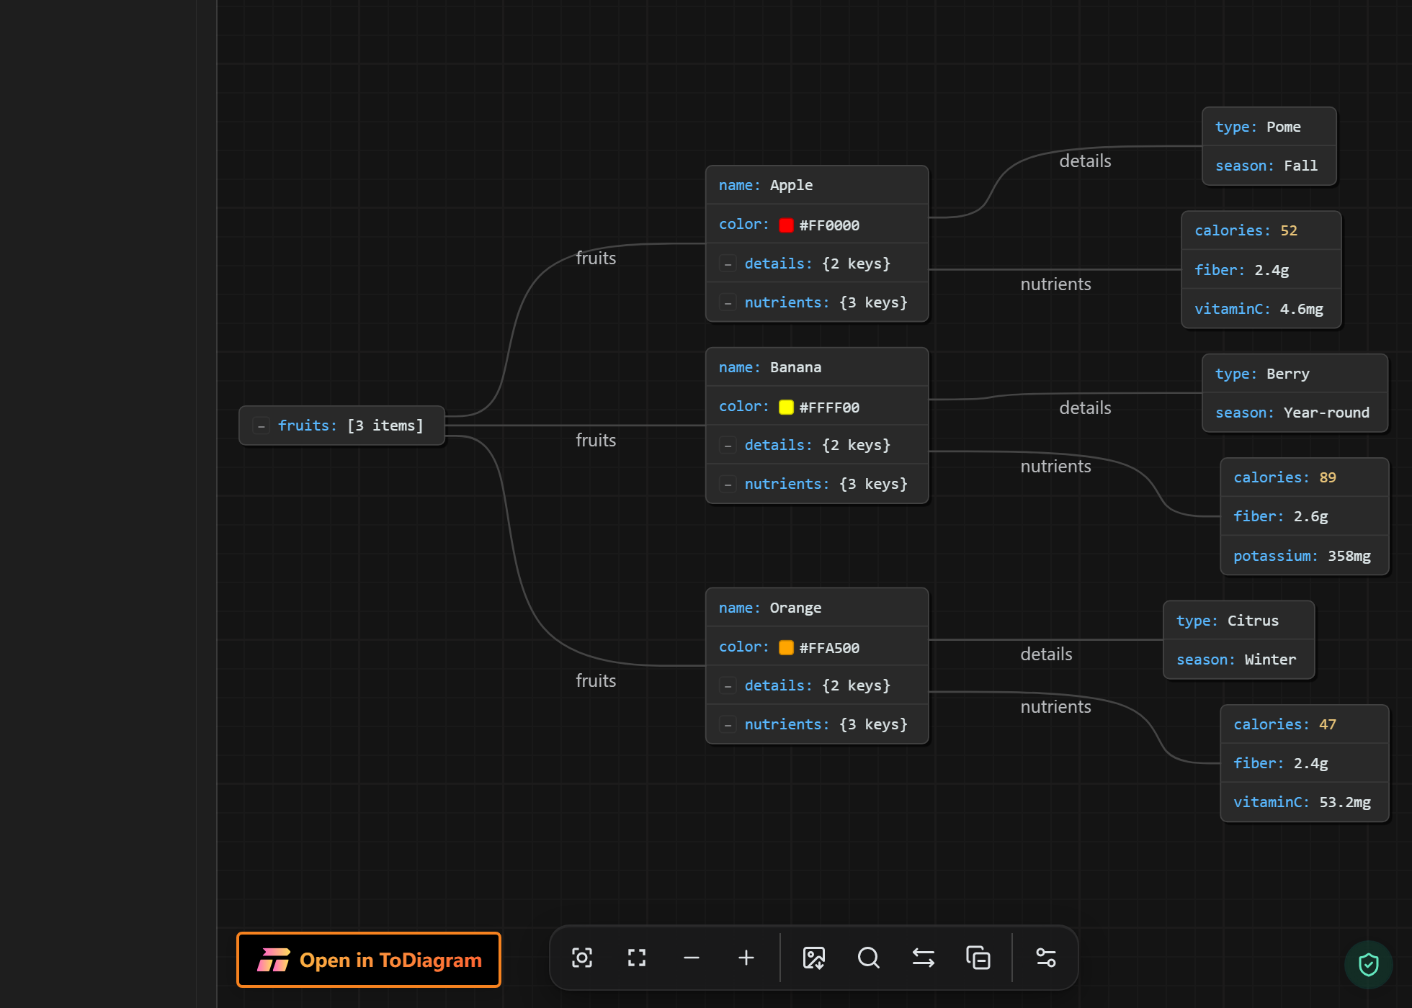Click the export image icon
1412x1008 pixels.
[x=814, y=958]
